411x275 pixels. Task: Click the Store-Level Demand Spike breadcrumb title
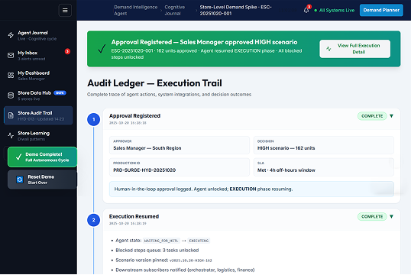[x=235, y=10]
